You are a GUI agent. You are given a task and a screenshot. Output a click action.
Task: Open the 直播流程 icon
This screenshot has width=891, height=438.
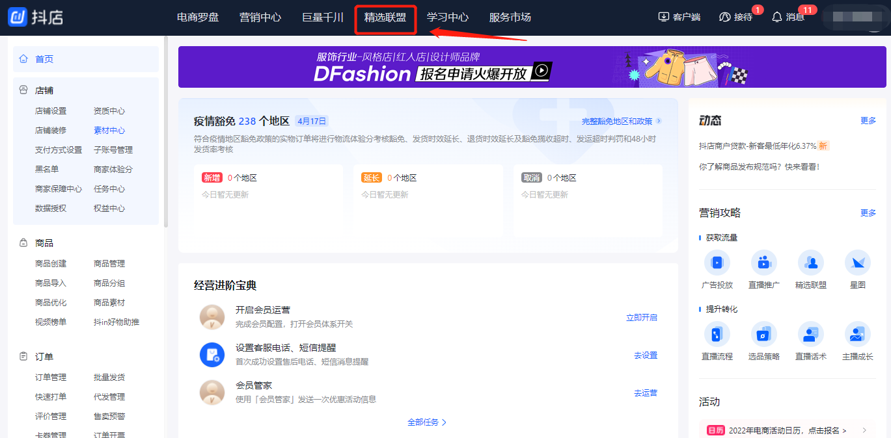click(717, 334)
